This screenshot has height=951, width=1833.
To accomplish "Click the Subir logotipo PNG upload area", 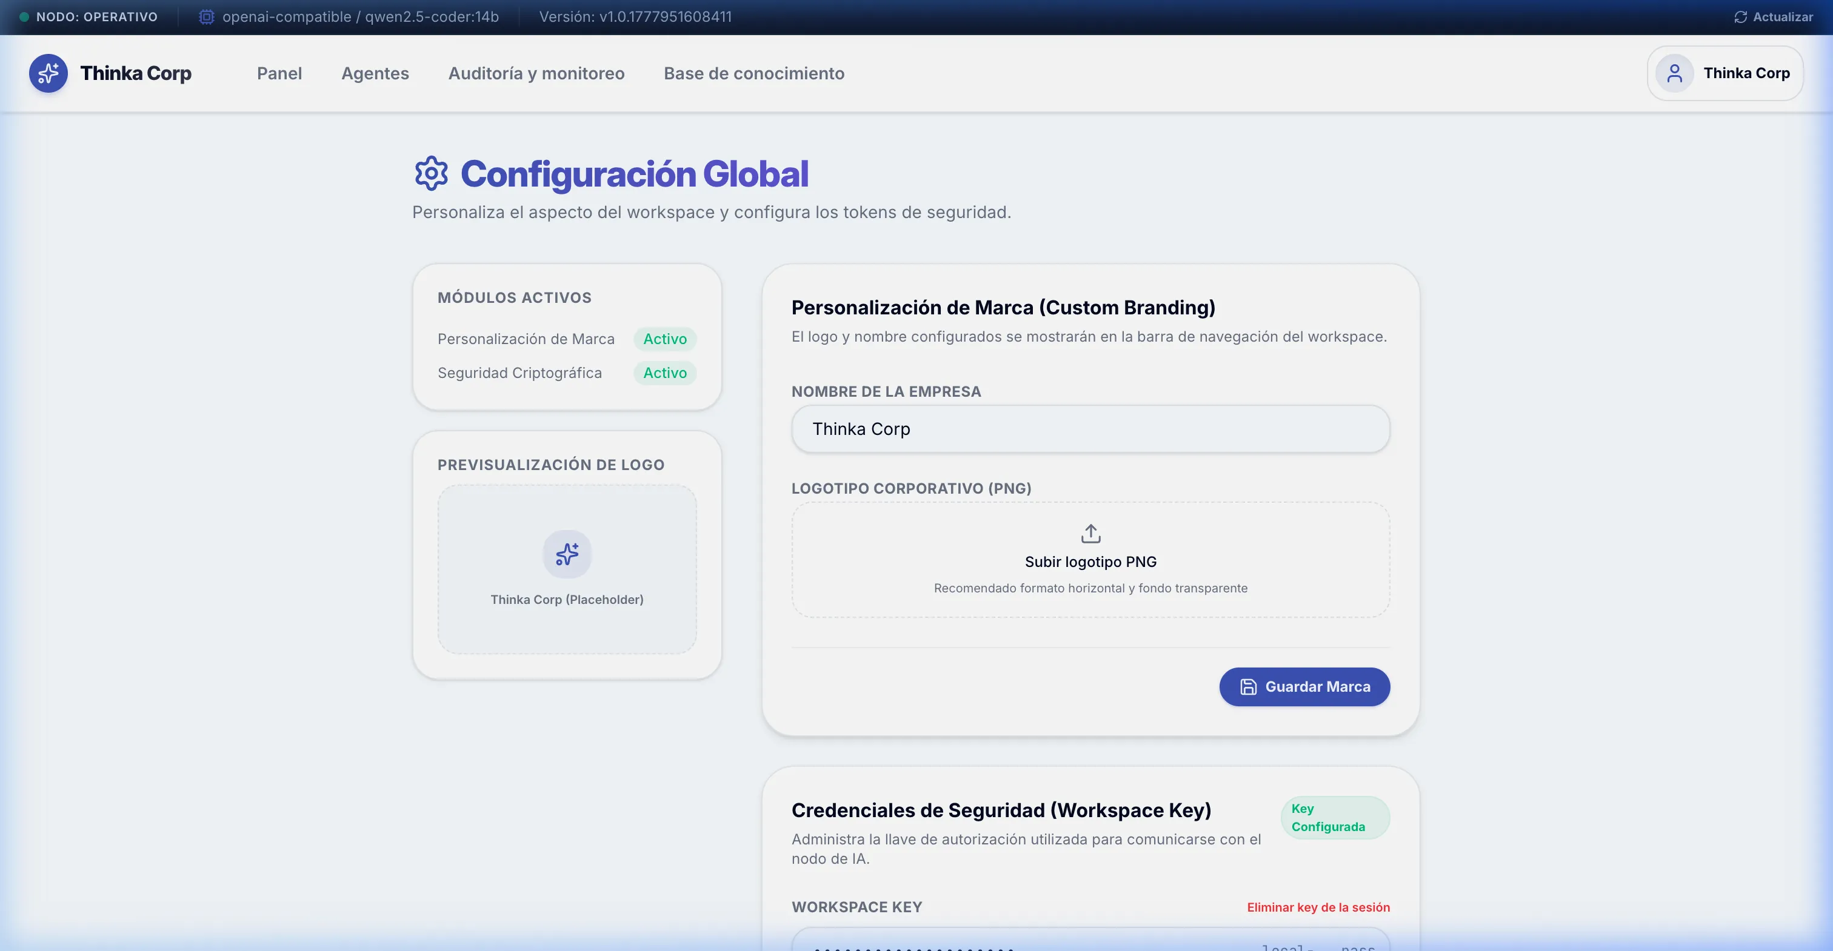I will (1090, 560).
